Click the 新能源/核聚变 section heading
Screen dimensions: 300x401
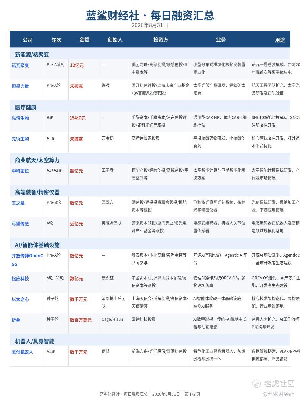click(x=32, y=54)
